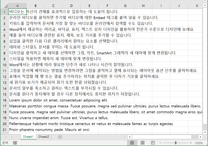This screenshot has height=146, width=208.
Task: Select column A header
Action: pyautogui.click(x=17, y=6)
